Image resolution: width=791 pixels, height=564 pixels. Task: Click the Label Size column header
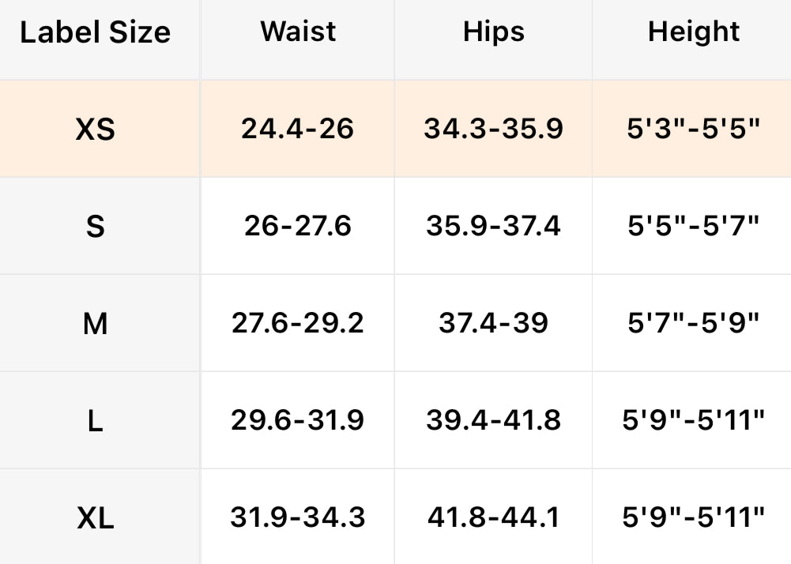95,32
